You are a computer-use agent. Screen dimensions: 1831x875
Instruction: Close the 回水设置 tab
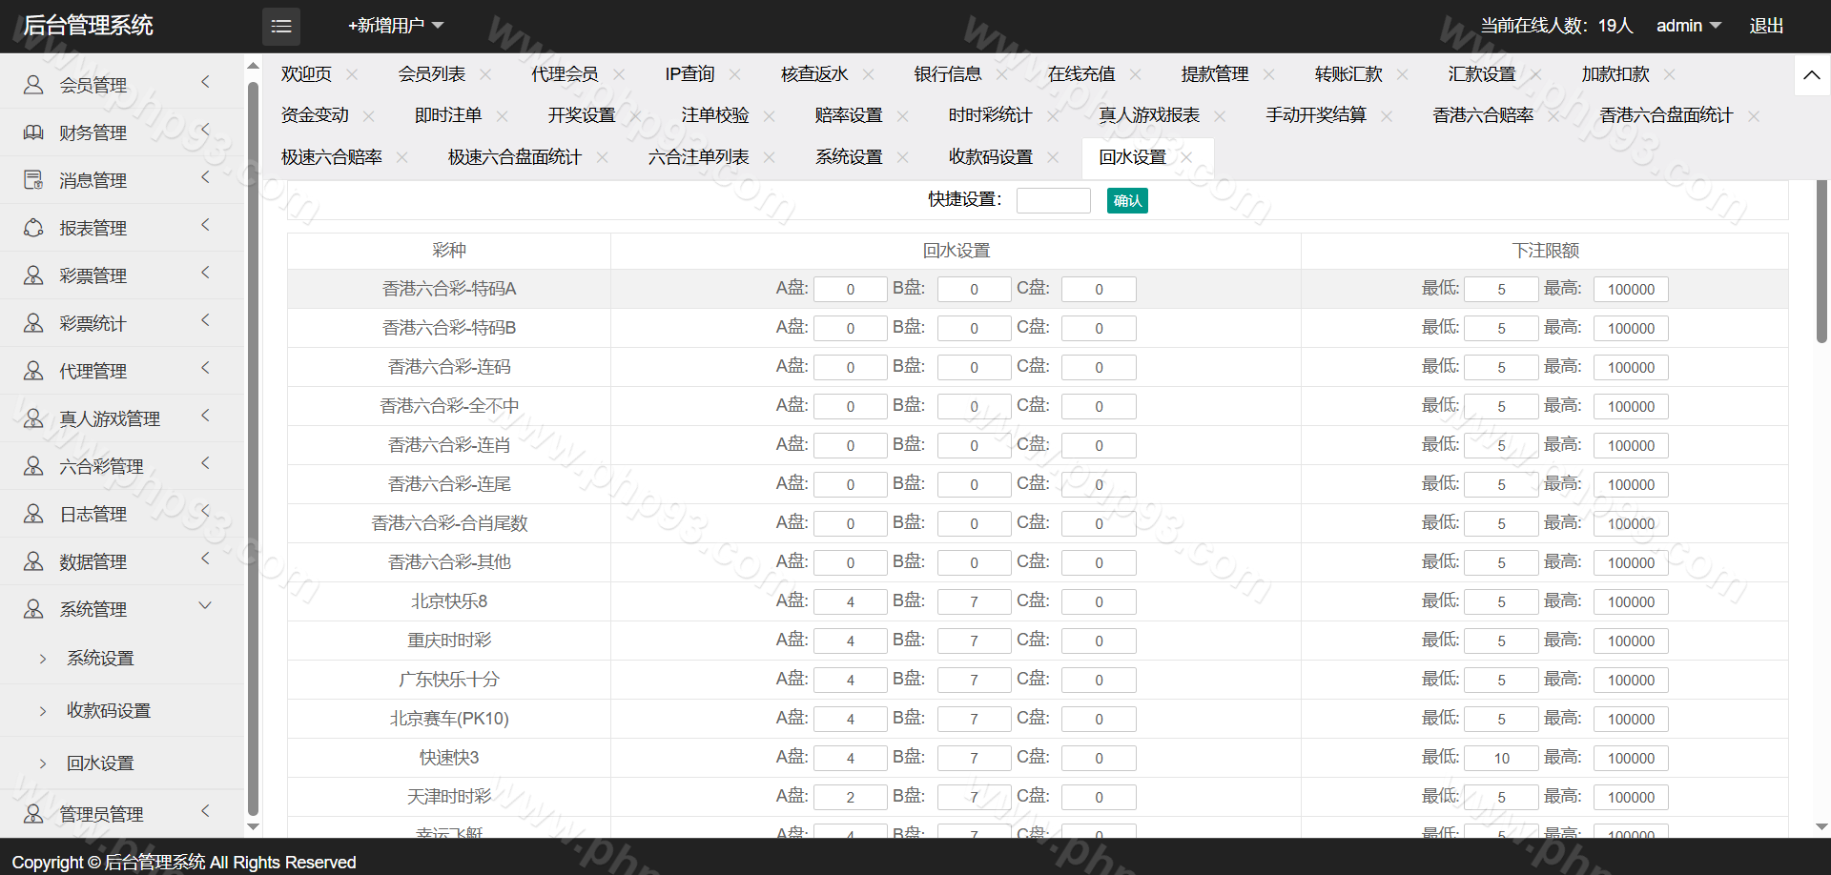pos(1186,157)
